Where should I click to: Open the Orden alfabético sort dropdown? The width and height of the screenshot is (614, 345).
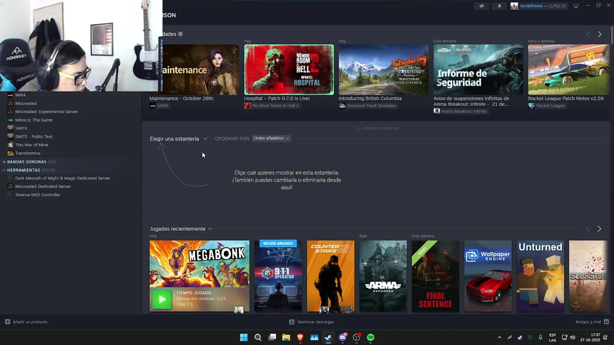click(271, 138)
